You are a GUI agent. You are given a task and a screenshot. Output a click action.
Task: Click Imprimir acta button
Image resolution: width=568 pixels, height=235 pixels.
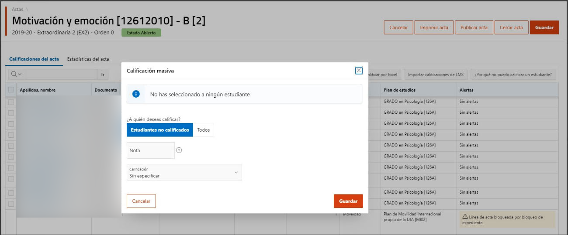(x=434, y=27)
